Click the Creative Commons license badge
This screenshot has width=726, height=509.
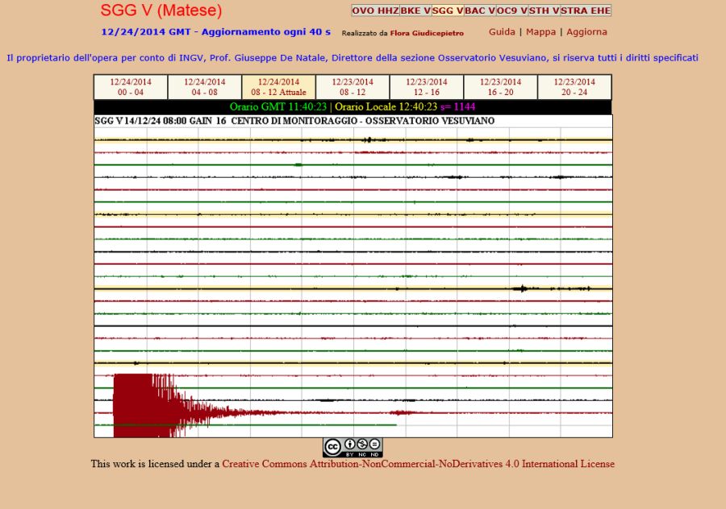tap(353, 448)
